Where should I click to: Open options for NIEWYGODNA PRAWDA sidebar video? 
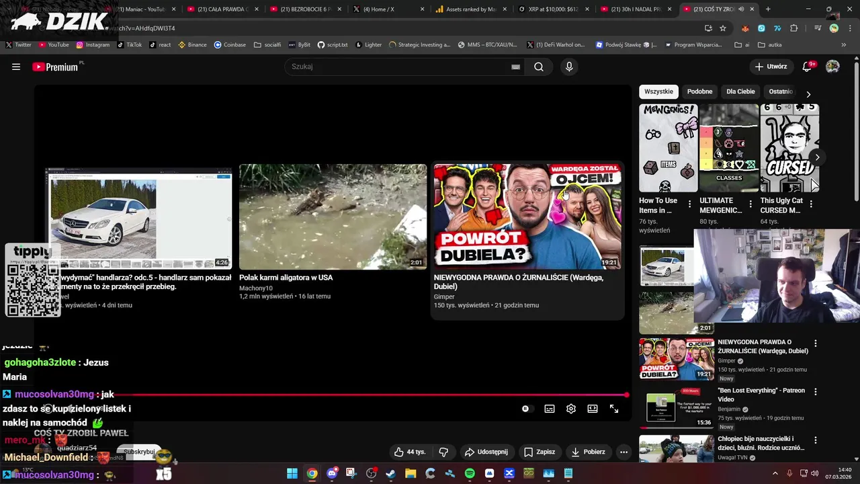point(816,344)
